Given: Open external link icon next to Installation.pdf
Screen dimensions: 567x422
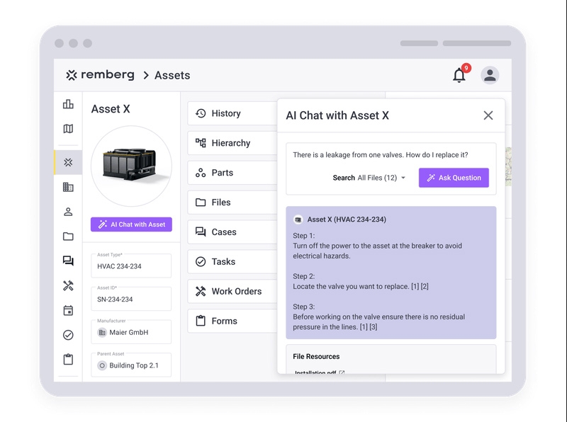Looking at the screenshot, I should [342, 372].
